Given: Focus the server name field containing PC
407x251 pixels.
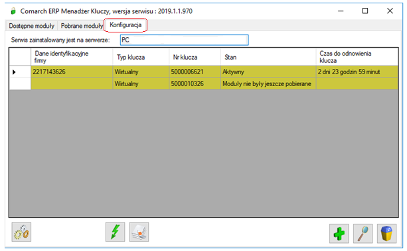Looking at the screenshot, I should coord(184,40).
